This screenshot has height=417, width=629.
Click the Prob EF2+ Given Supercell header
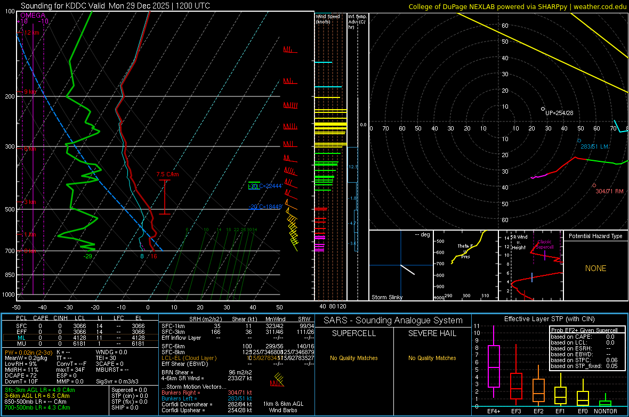[x=584, y=330]
